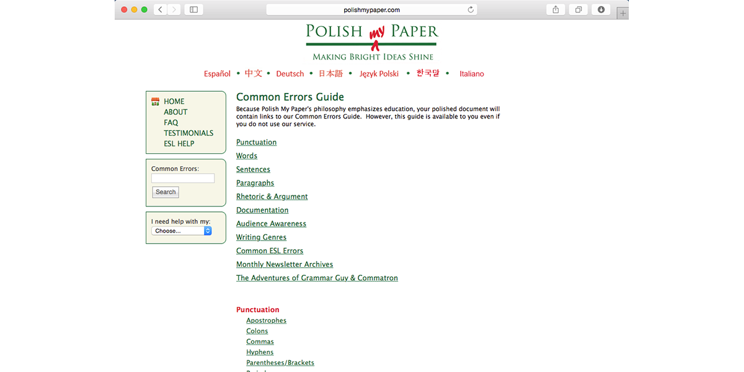Click the 'Making Bright Ideas Shine' tagline
The height and width of the screenshot is (372, 744).
point(373,57)
